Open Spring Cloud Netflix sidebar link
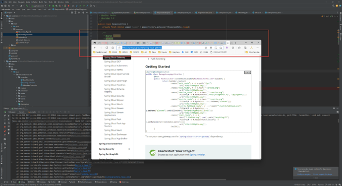Screen dimensions: 342x186 114,70
